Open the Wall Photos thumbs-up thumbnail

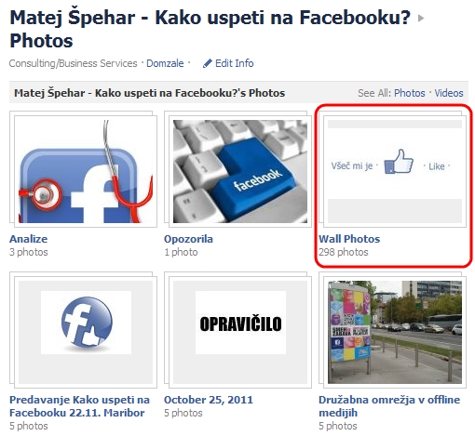pyautogui.click(x=395, y=171)
